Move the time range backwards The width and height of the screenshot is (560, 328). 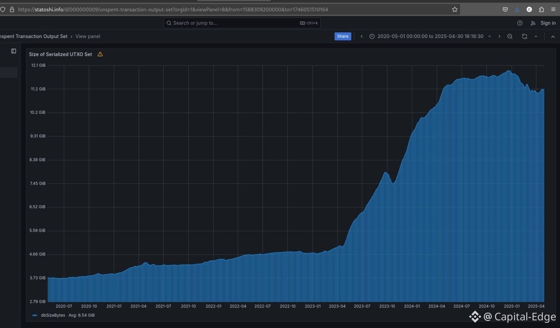pos(361,36)
